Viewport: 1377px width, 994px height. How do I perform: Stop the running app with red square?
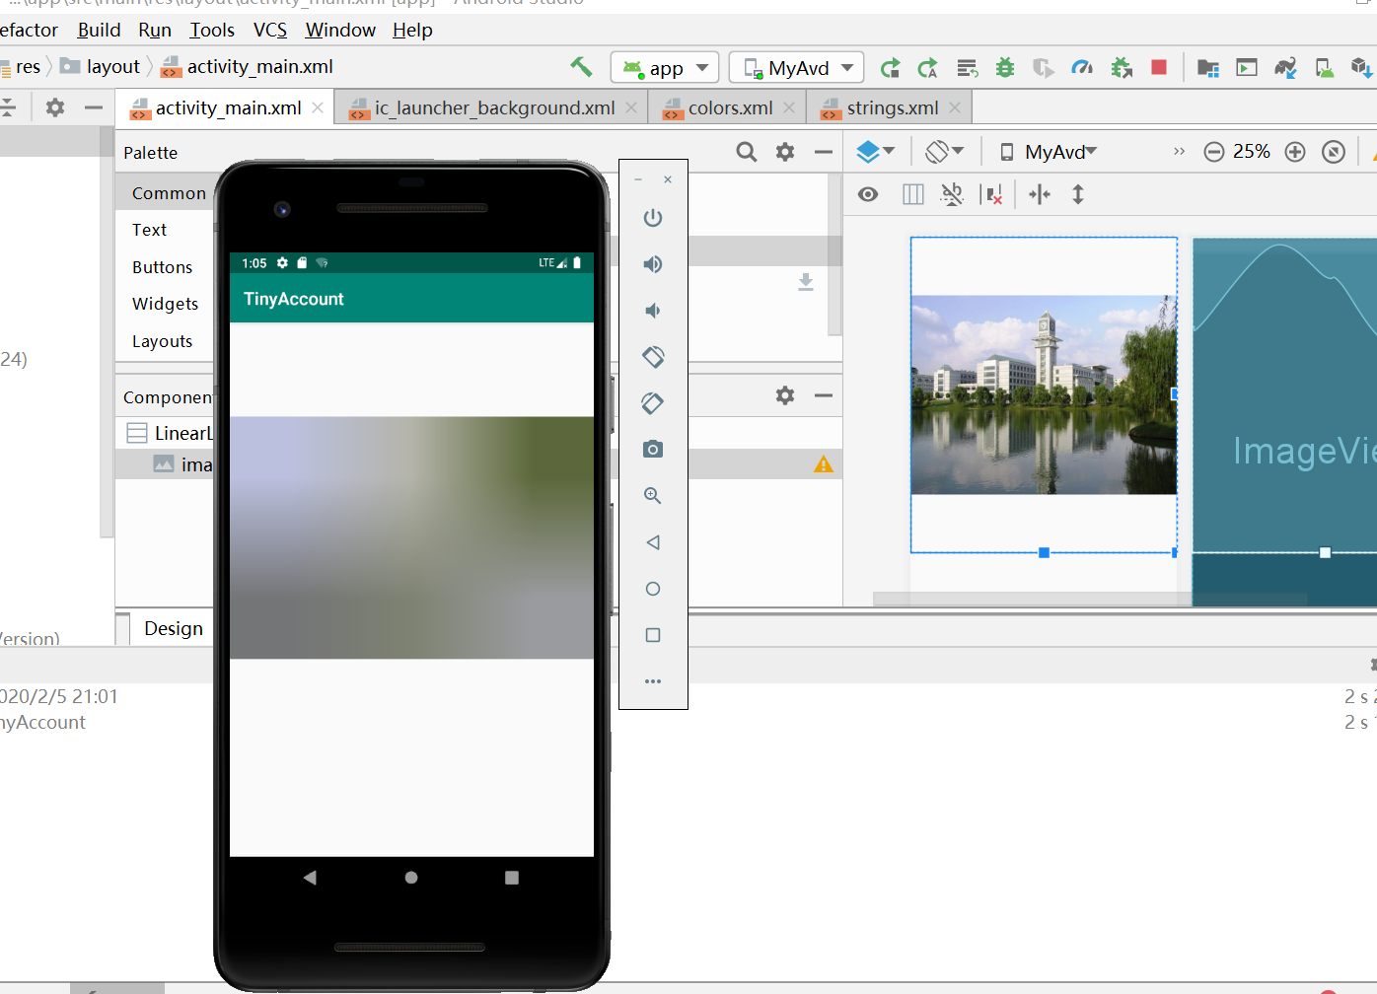[1159, 67]
